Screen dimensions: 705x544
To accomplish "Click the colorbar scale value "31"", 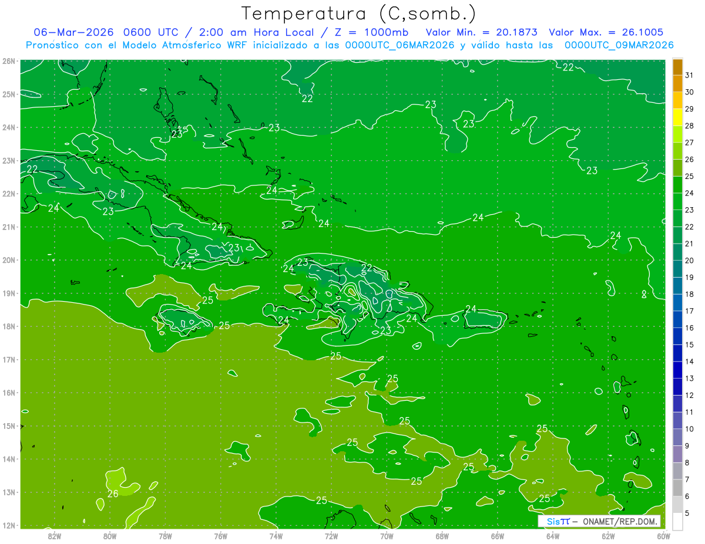I will [x=690, y=75].
